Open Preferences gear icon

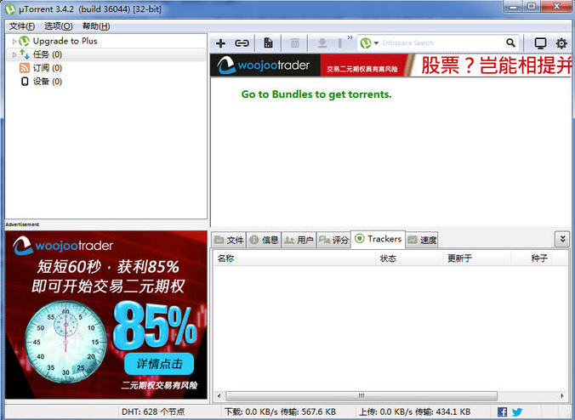click(x=561, y=43)
